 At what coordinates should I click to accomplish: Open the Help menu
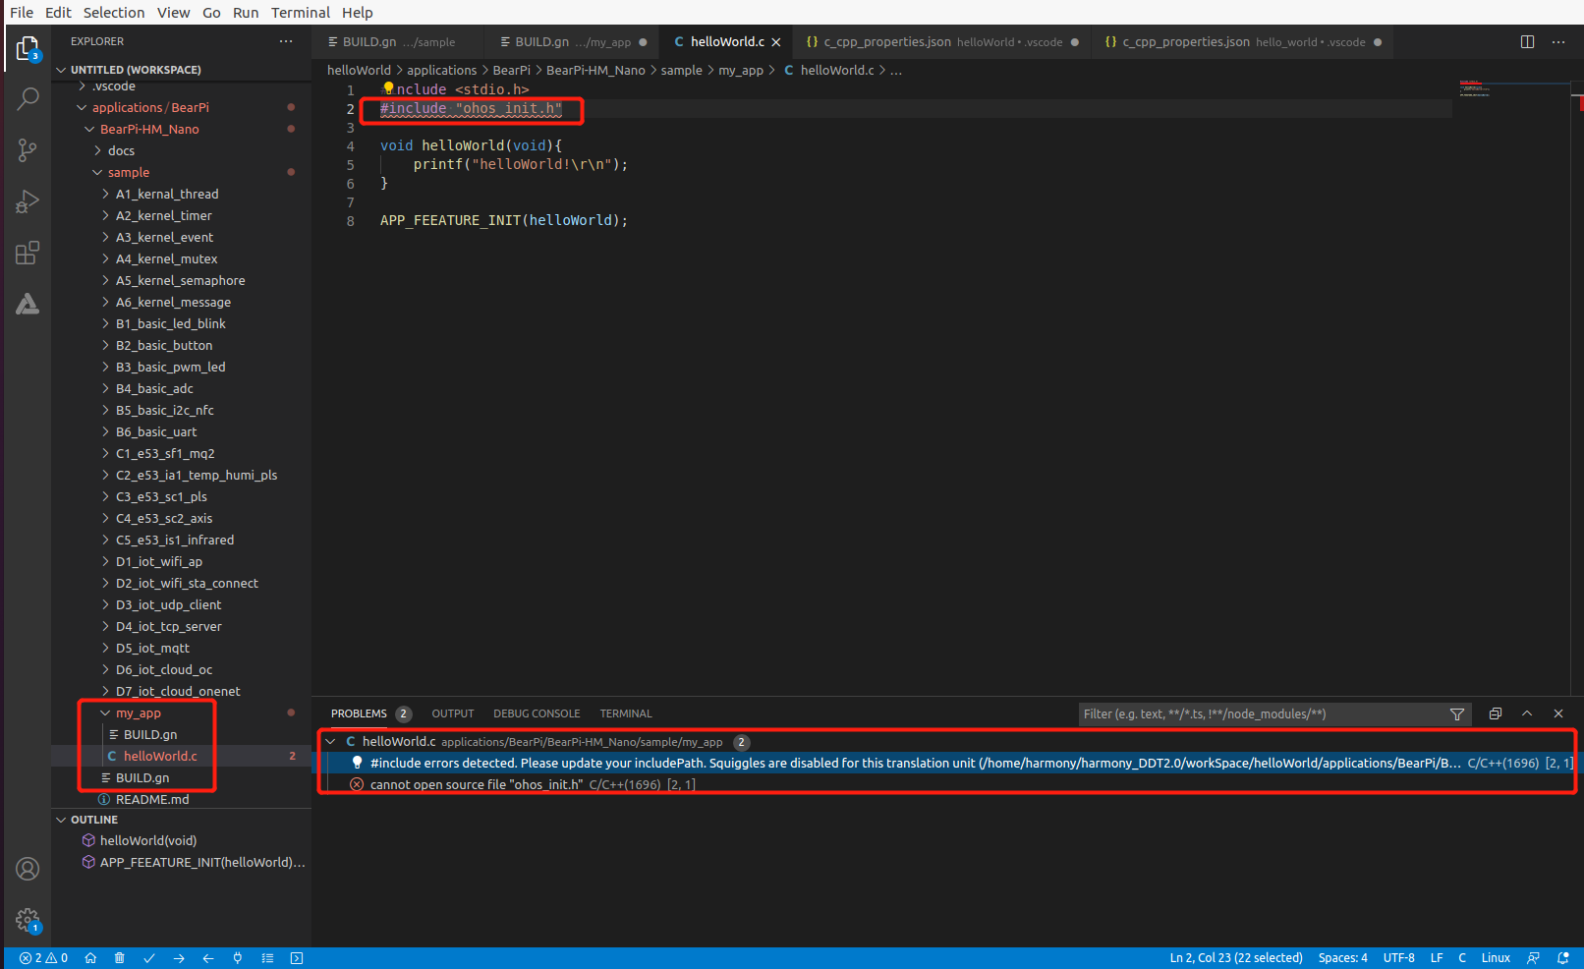tap(358, 13)
